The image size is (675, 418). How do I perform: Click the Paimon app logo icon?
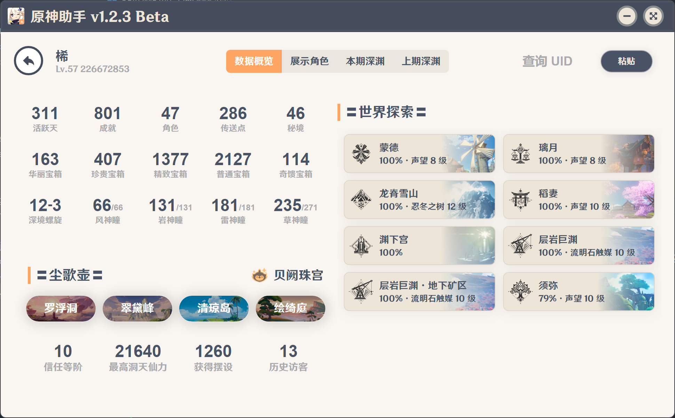coord(16,16)
